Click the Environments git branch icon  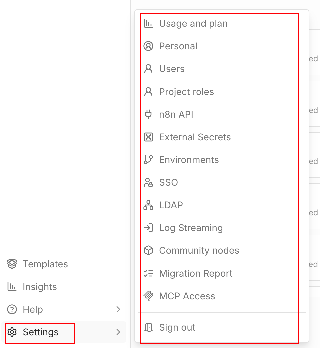tap(148, 160)
